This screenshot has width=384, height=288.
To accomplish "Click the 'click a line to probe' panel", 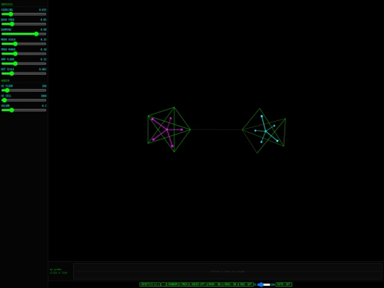I will pyautogui.click(x=228, y=272).
